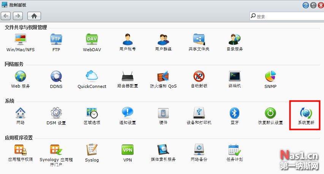Open the SNMP pie chart icon
Screen dimensions: 324x174
point(270,76)
